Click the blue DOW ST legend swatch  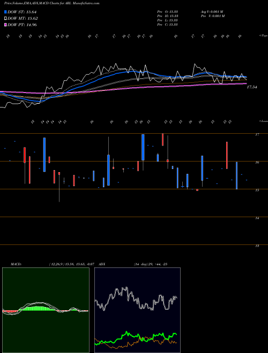(x=5, y=12)
